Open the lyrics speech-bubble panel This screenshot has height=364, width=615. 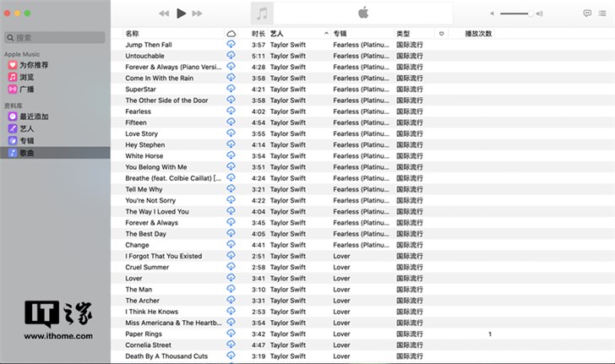coord(587,14)
